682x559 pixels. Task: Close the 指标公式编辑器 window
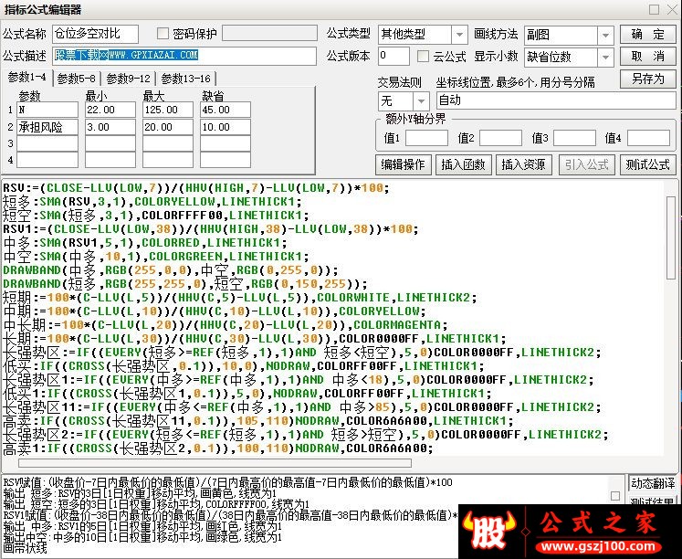pyautogui.click(x=672, y=9)
